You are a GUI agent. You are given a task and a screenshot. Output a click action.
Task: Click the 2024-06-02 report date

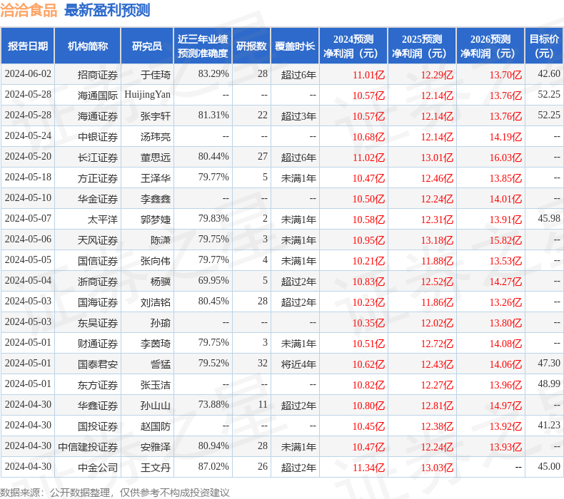click(28, 73)
